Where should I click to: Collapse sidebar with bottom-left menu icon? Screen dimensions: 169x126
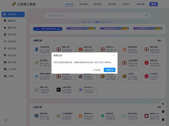(x=6, y=120)
